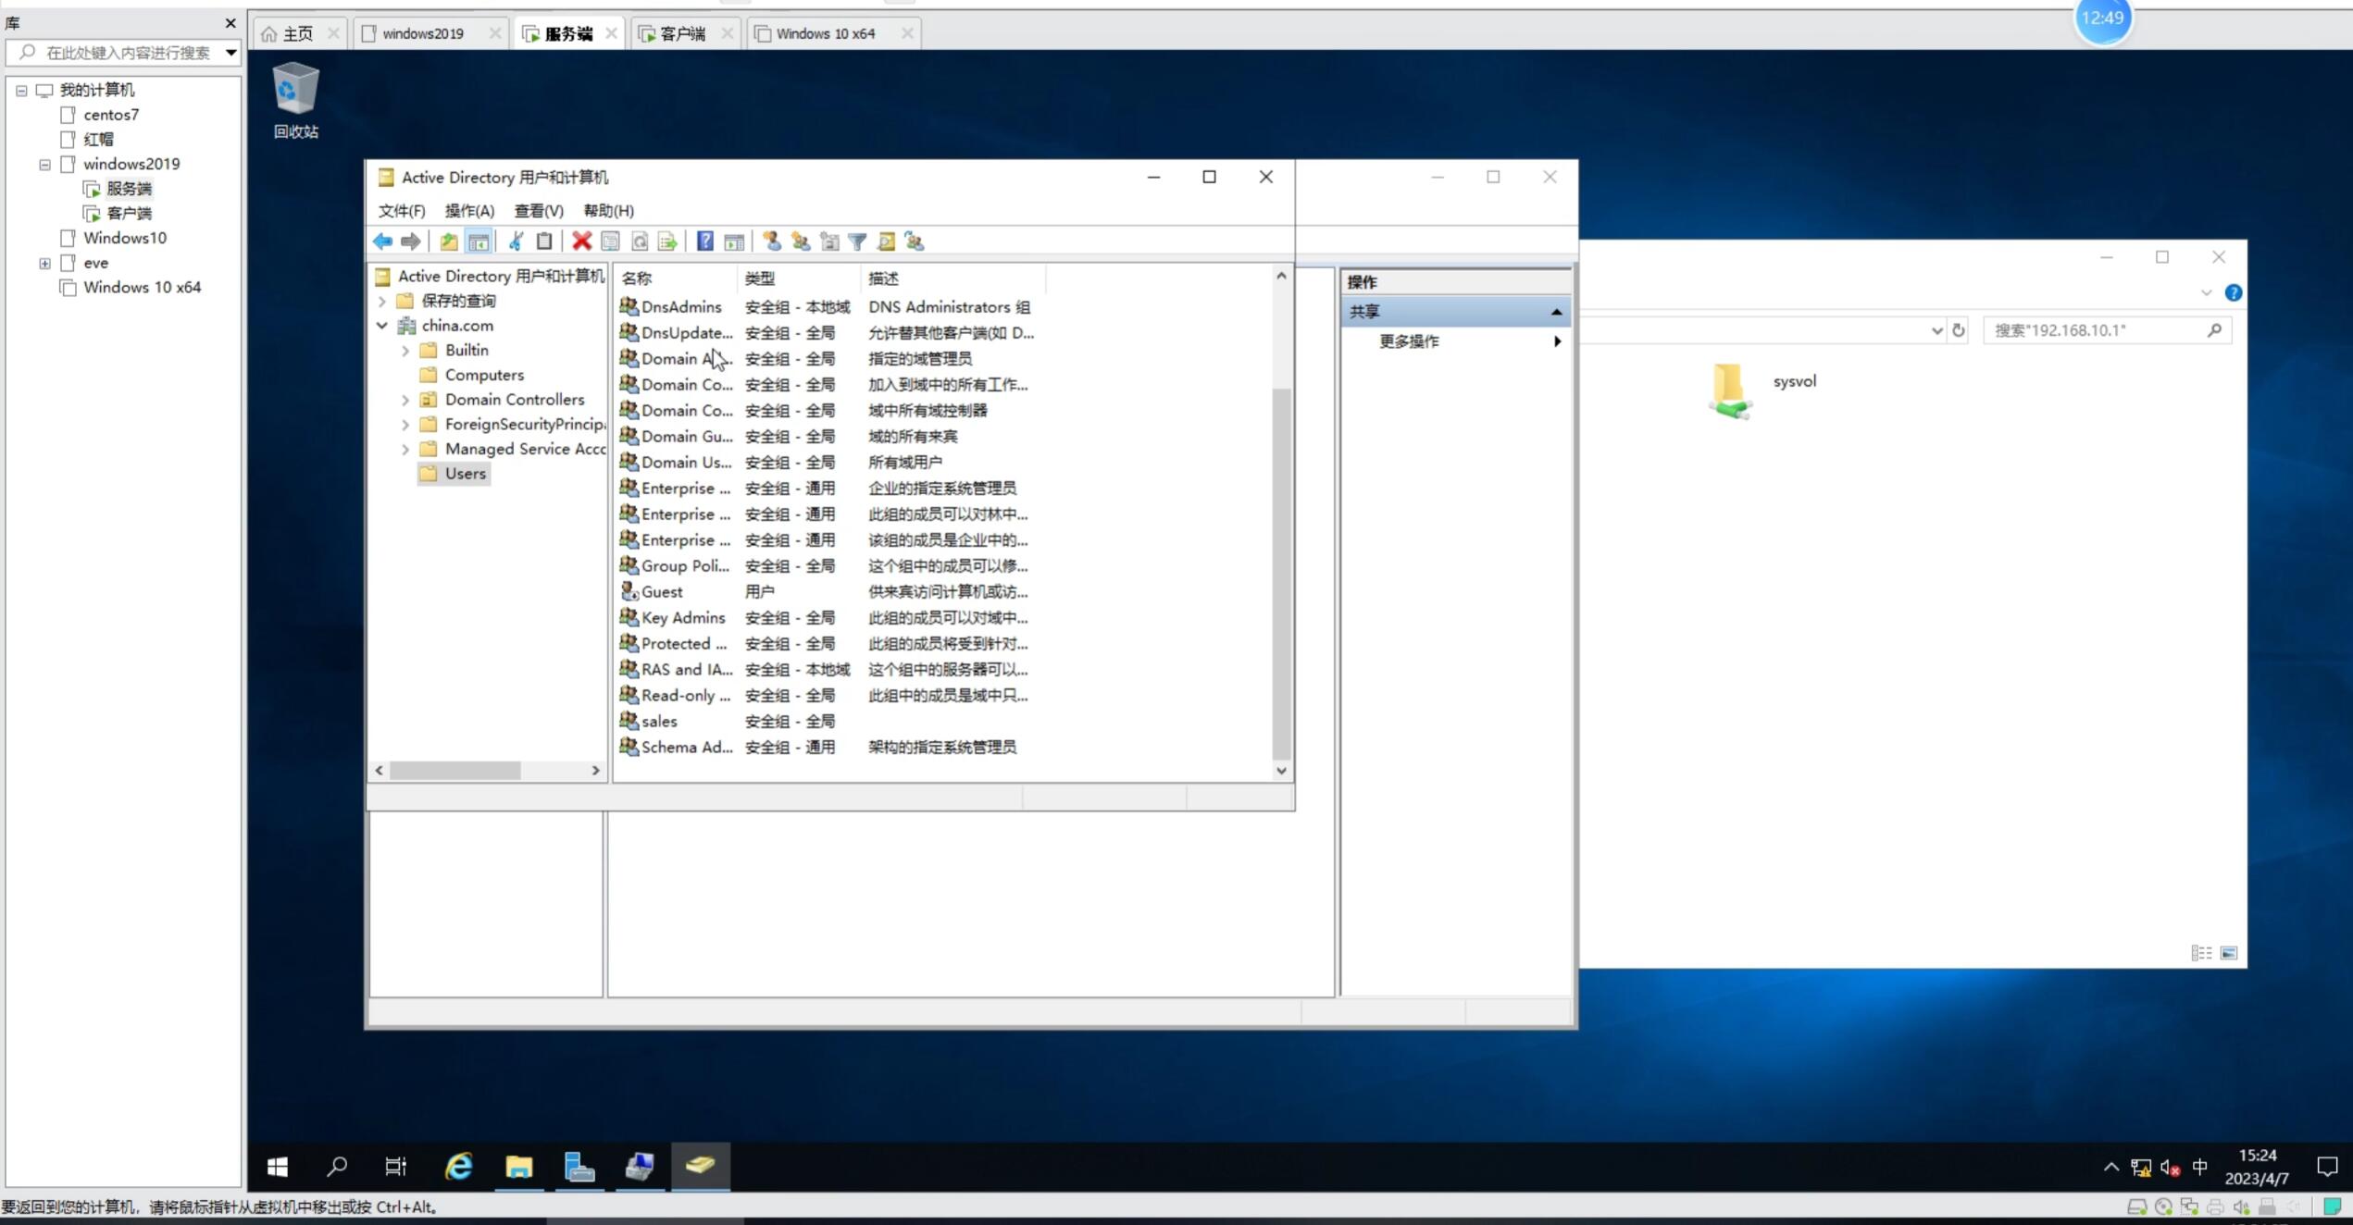Select the Computers folder in tree
2353x1225 pixels.
pyautogui.click(x=484, y=375)
